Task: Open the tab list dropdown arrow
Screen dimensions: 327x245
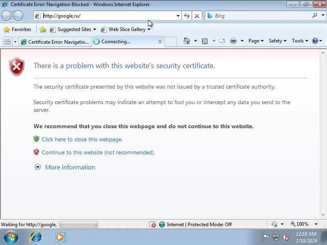Action: pos(15,42)
